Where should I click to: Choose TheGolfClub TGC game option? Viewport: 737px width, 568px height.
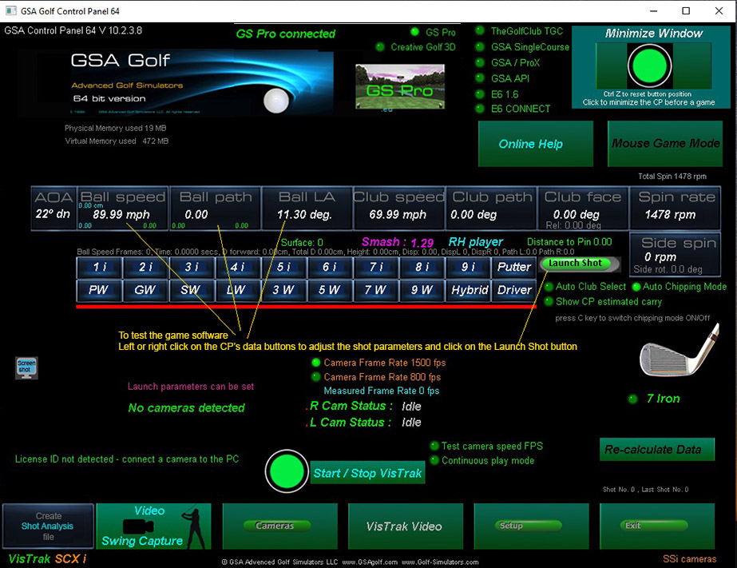point(481,31)
